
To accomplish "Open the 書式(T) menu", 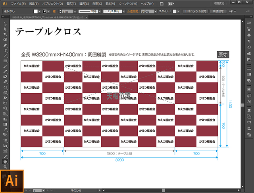I will coord(71,4).
